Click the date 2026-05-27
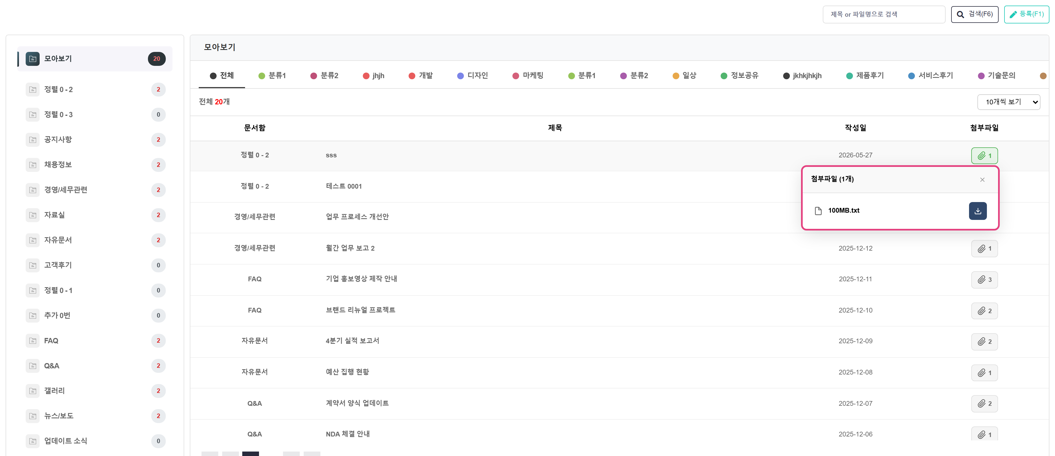 point(855,155)
